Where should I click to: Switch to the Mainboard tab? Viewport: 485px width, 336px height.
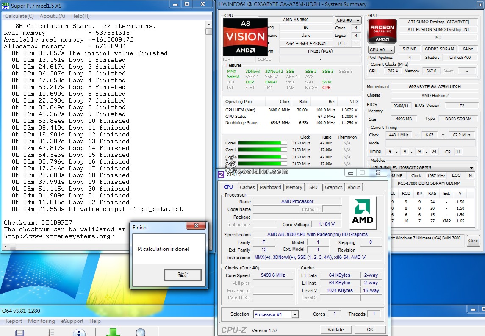(270, 187)
